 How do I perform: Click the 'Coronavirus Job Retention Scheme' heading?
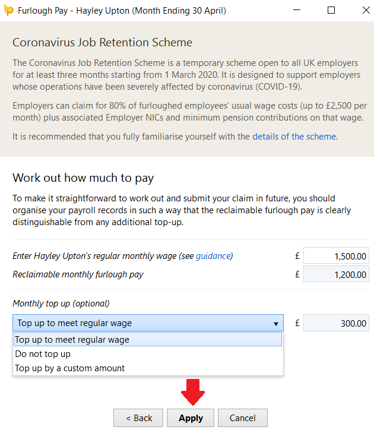click(103, 43)
